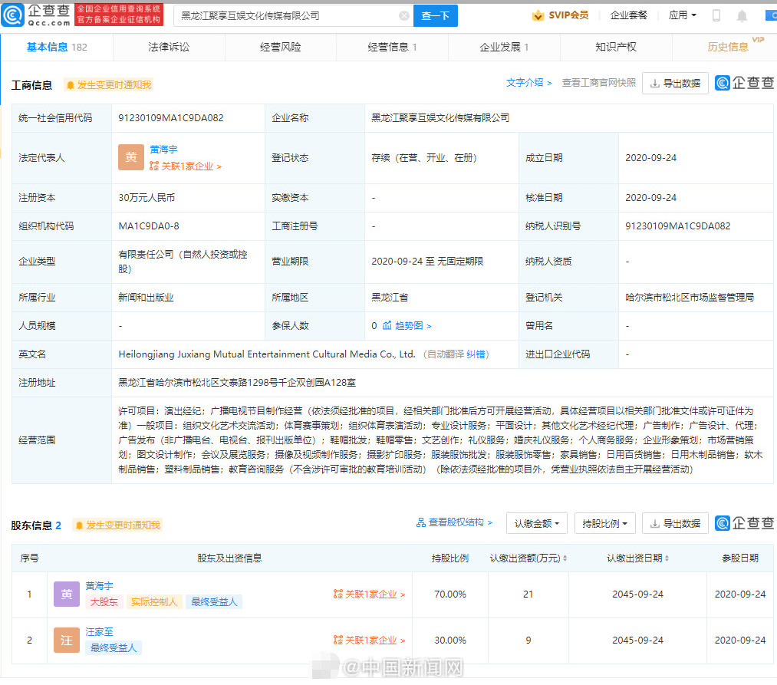Image resolution: width=777 pixels, height=685 pixels.
Task: Click the 查一下 search button
Action: [x=436, y=16]
